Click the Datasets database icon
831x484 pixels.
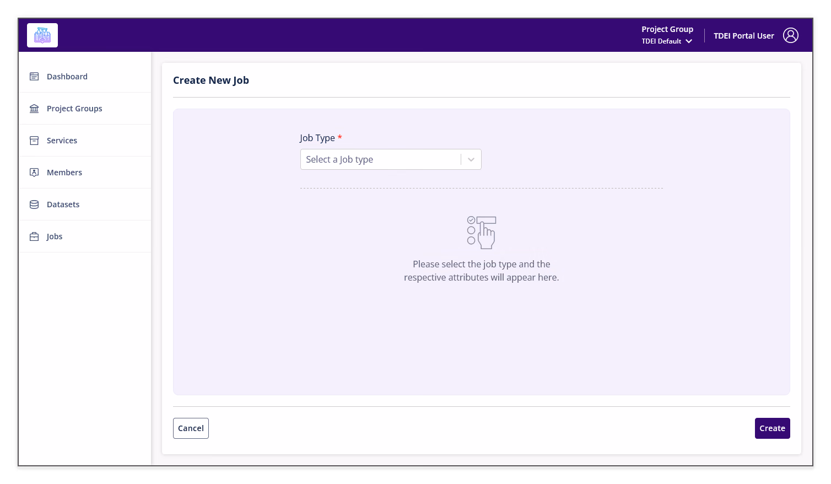click(x=34, y=205)
